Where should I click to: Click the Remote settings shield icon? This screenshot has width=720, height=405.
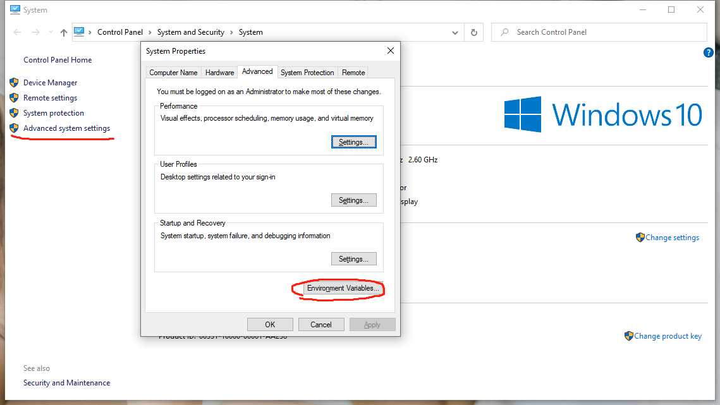point(14,98)
